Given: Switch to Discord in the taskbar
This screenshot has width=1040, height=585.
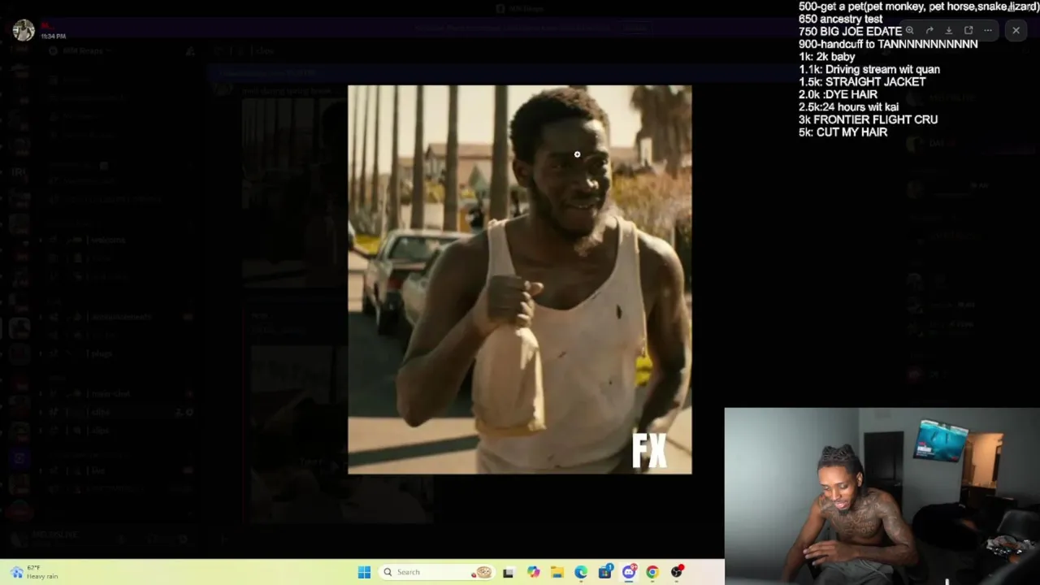Looking at the screenshot, I should pyautogui.click(x=629, y=572).
